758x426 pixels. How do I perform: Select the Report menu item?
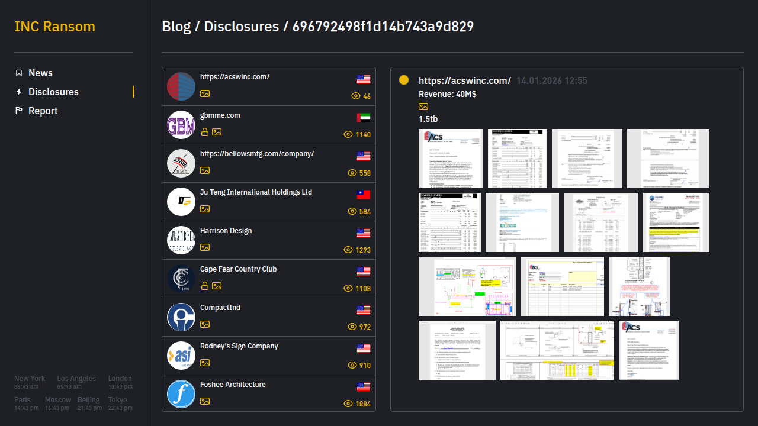point(43,111)
